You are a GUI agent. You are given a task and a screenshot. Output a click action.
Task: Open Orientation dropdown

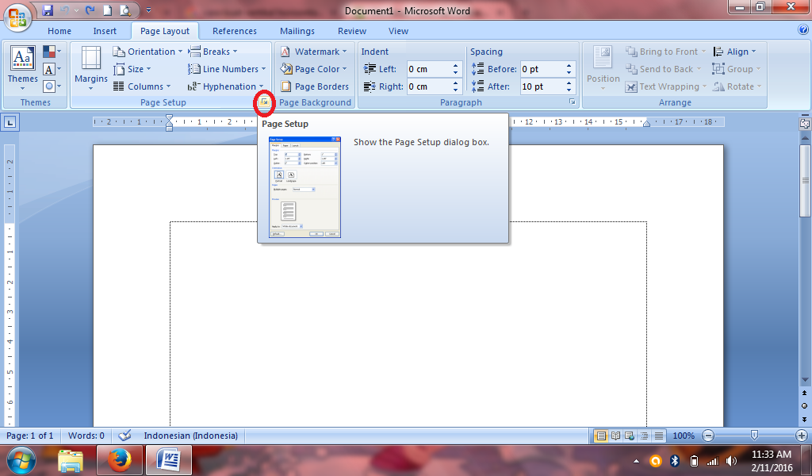[x=147, y=52]
